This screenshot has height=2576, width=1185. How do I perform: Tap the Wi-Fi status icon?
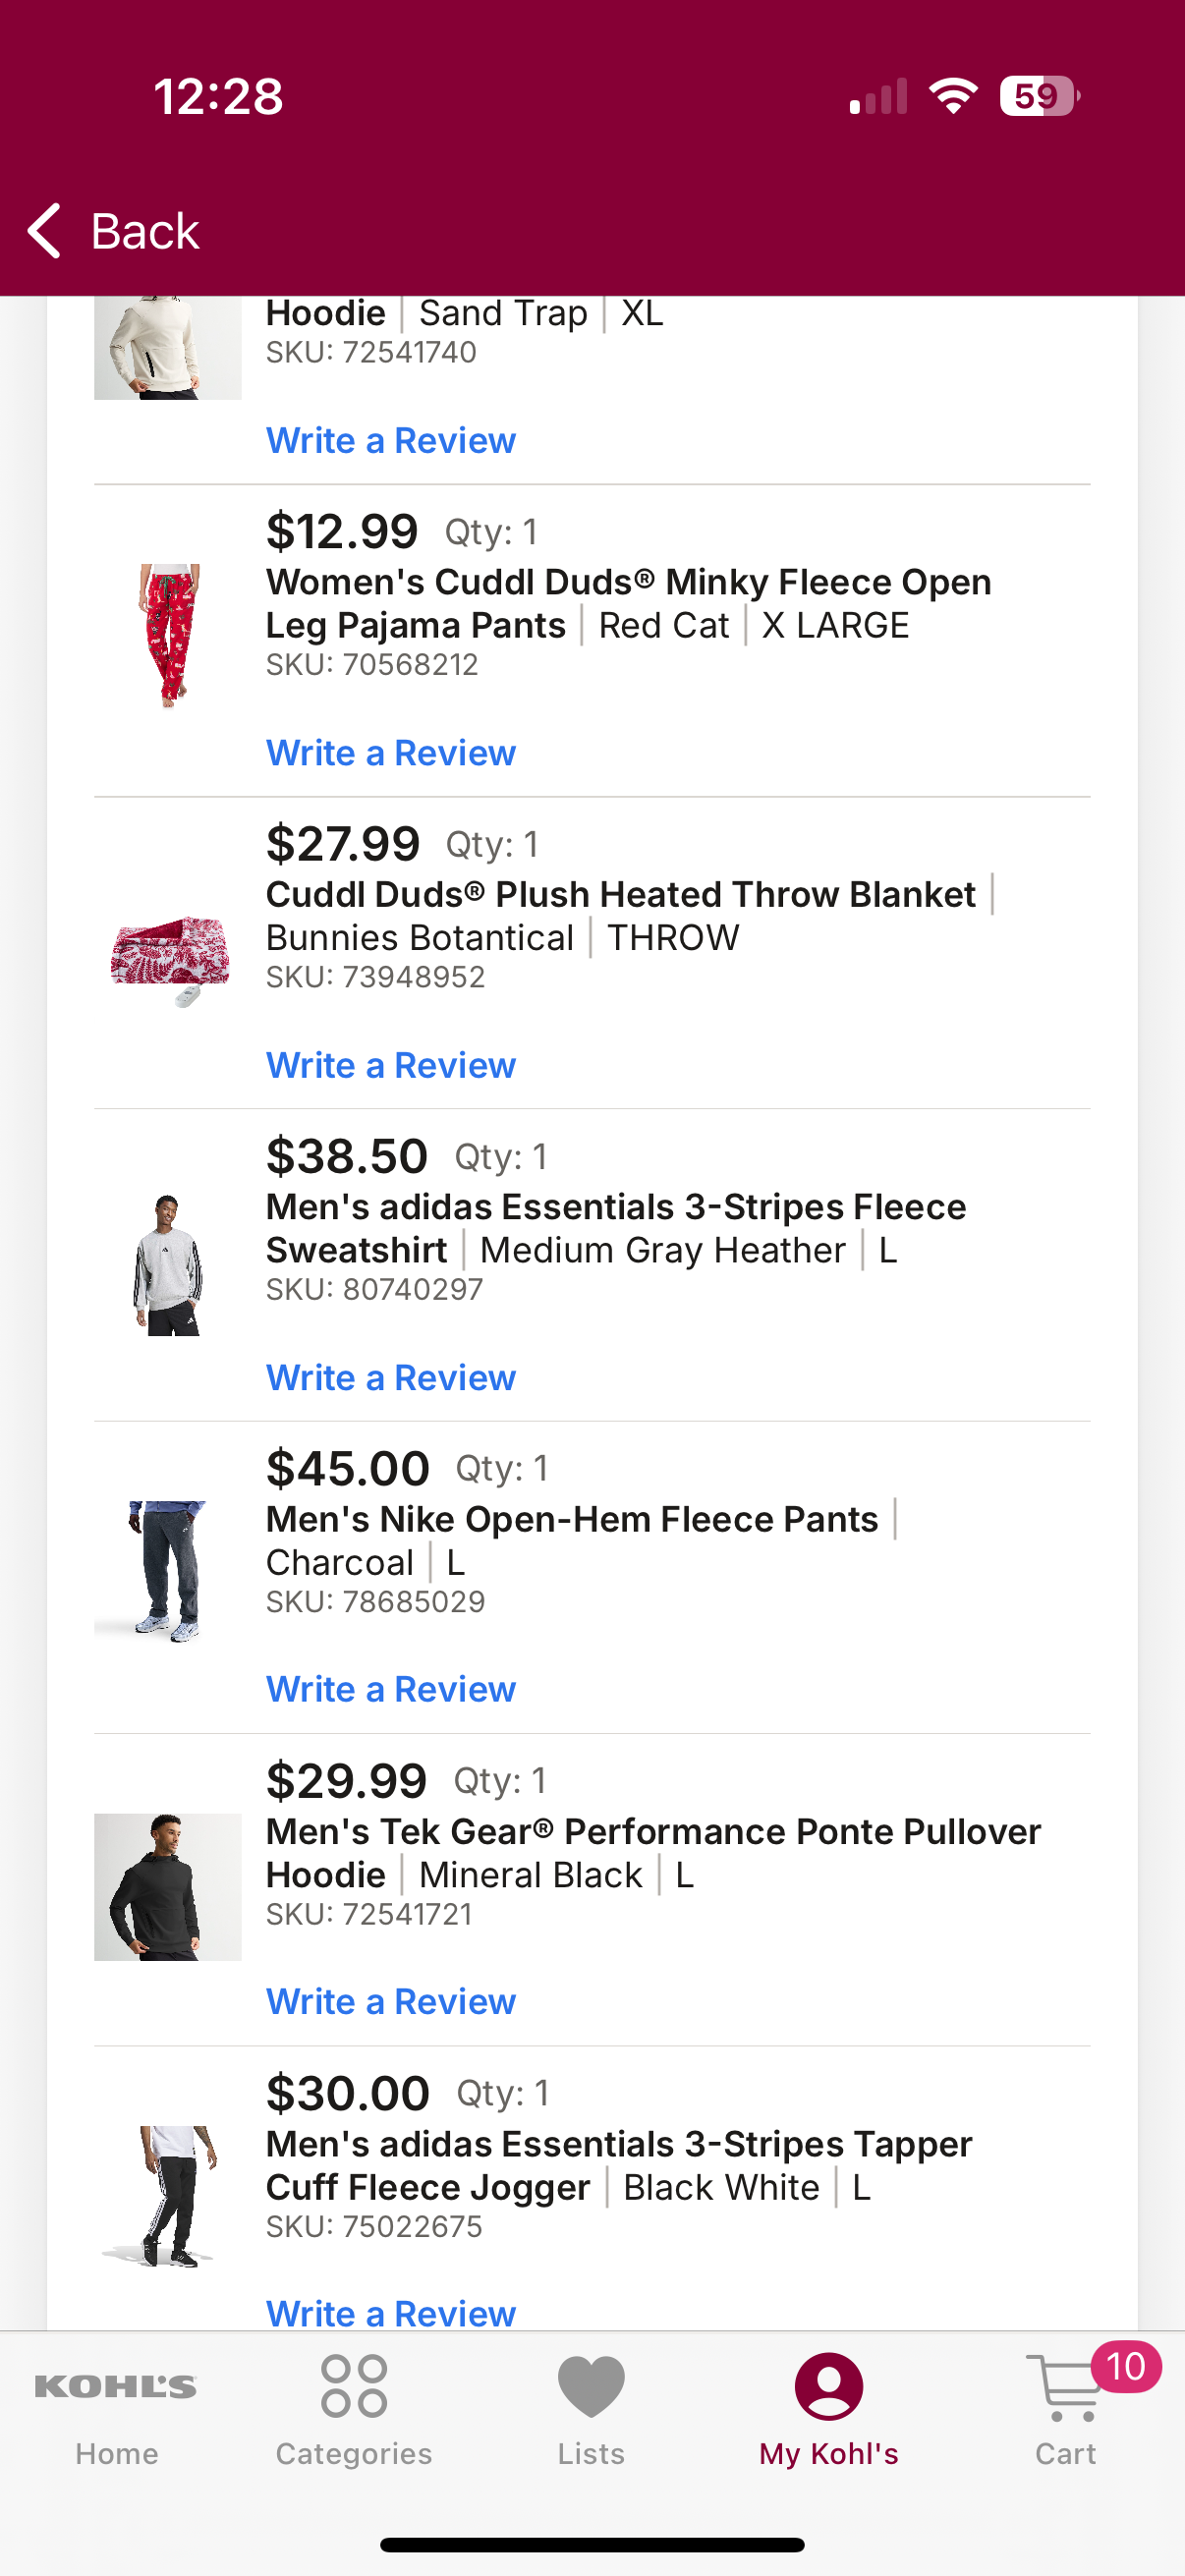(x=953, y=96)
